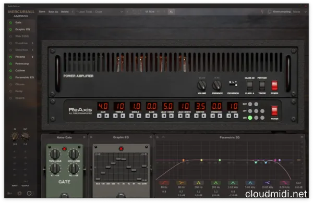Select the Wah 535Q label in the sidebar

pos(22,36)
